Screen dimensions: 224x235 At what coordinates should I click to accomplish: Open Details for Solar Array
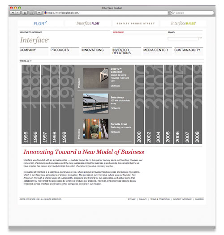pyautogui.click(x=115, y=108)
